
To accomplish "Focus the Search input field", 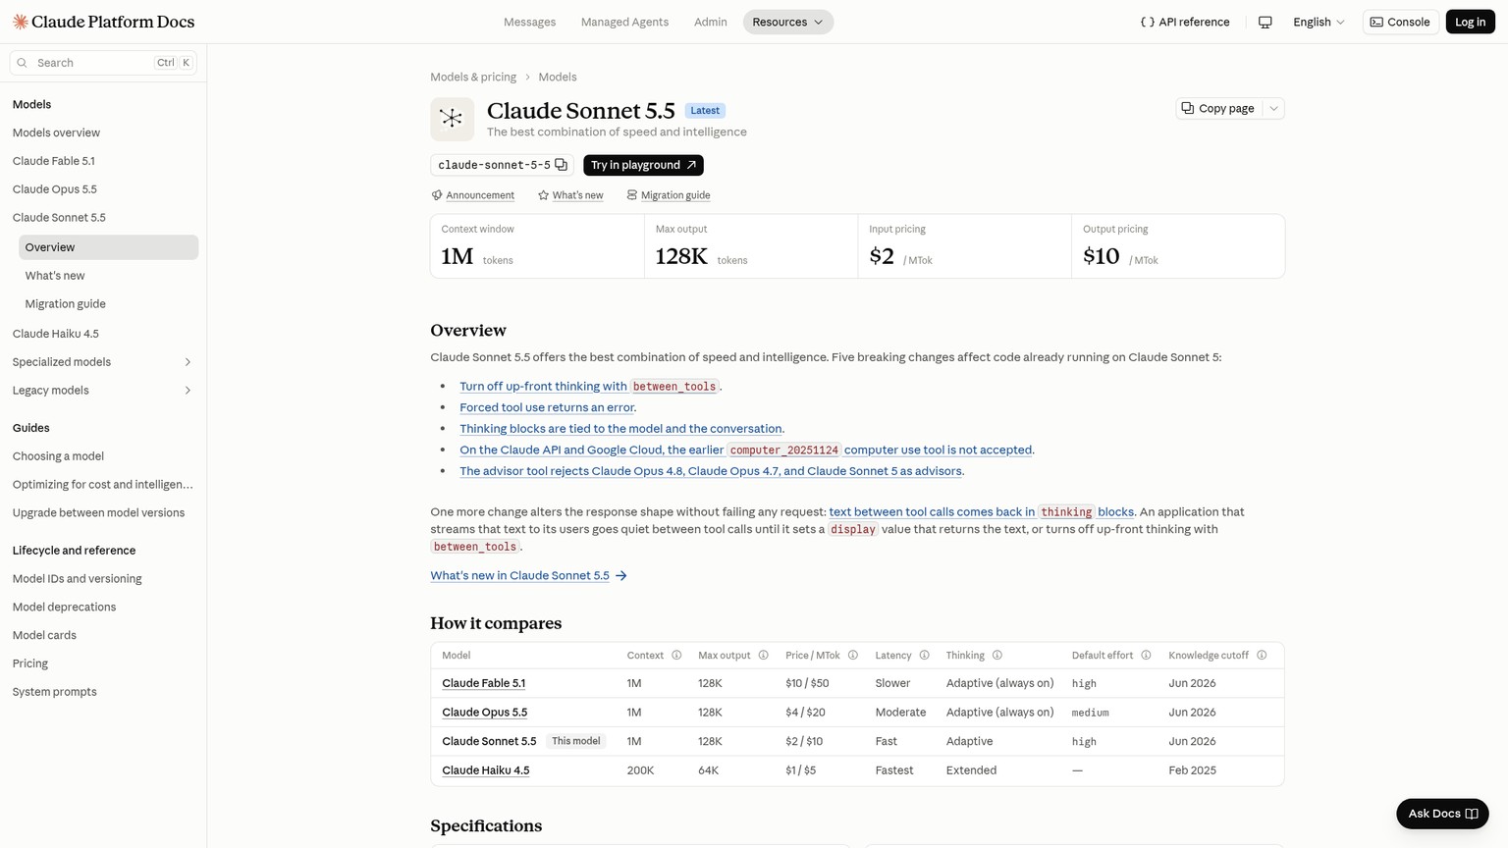I will (103, 63).
